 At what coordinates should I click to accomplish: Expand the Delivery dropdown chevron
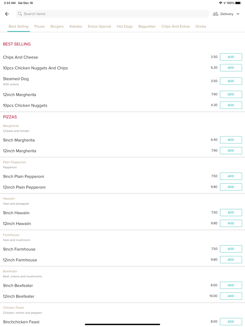238,14
